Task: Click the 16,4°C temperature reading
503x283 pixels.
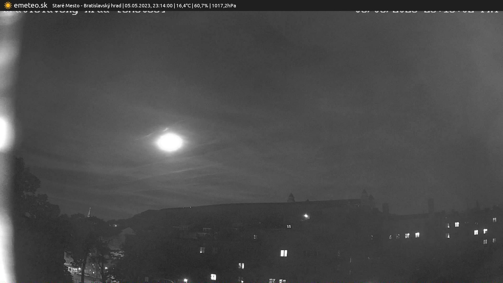Action: [183, 6]
